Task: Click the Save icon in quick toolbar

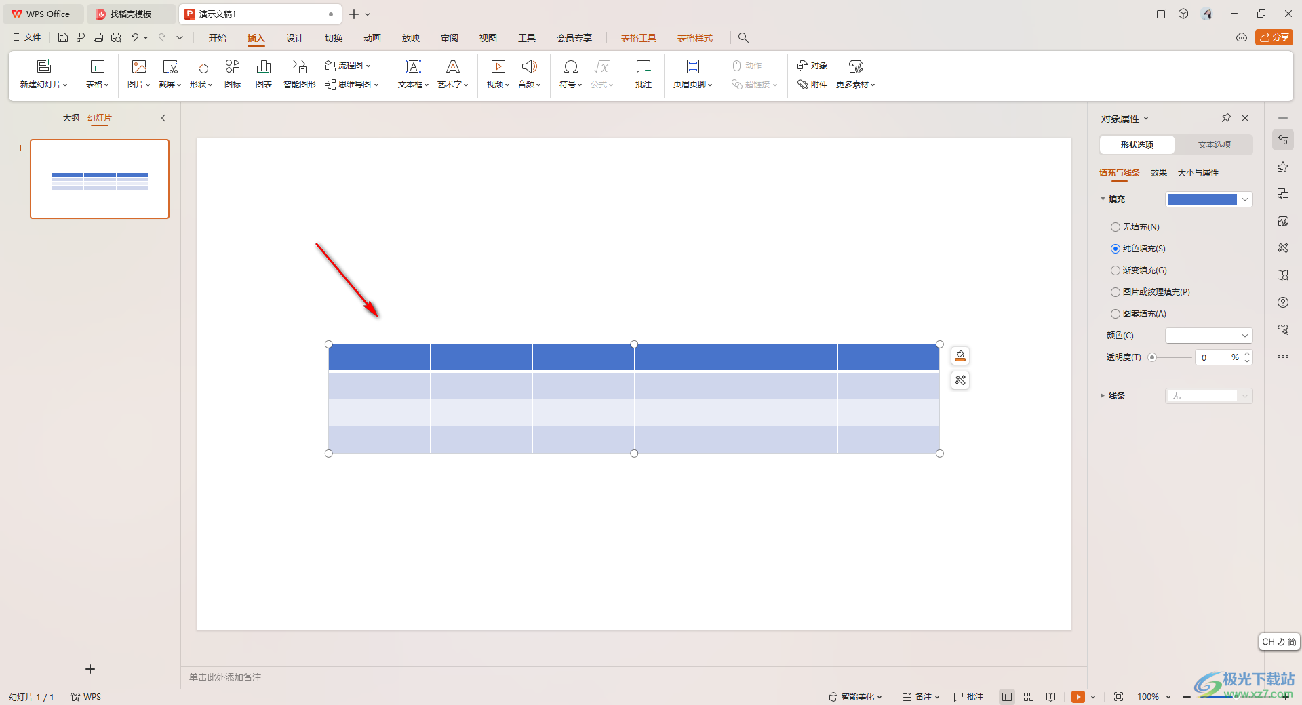Action: [x=63, y=38]
